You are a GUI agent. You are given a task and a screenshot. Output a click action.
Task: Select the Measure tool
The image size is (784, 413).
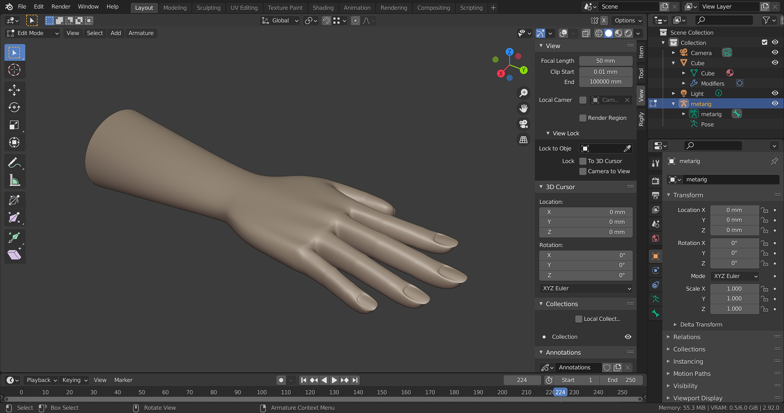coord(15,180)
